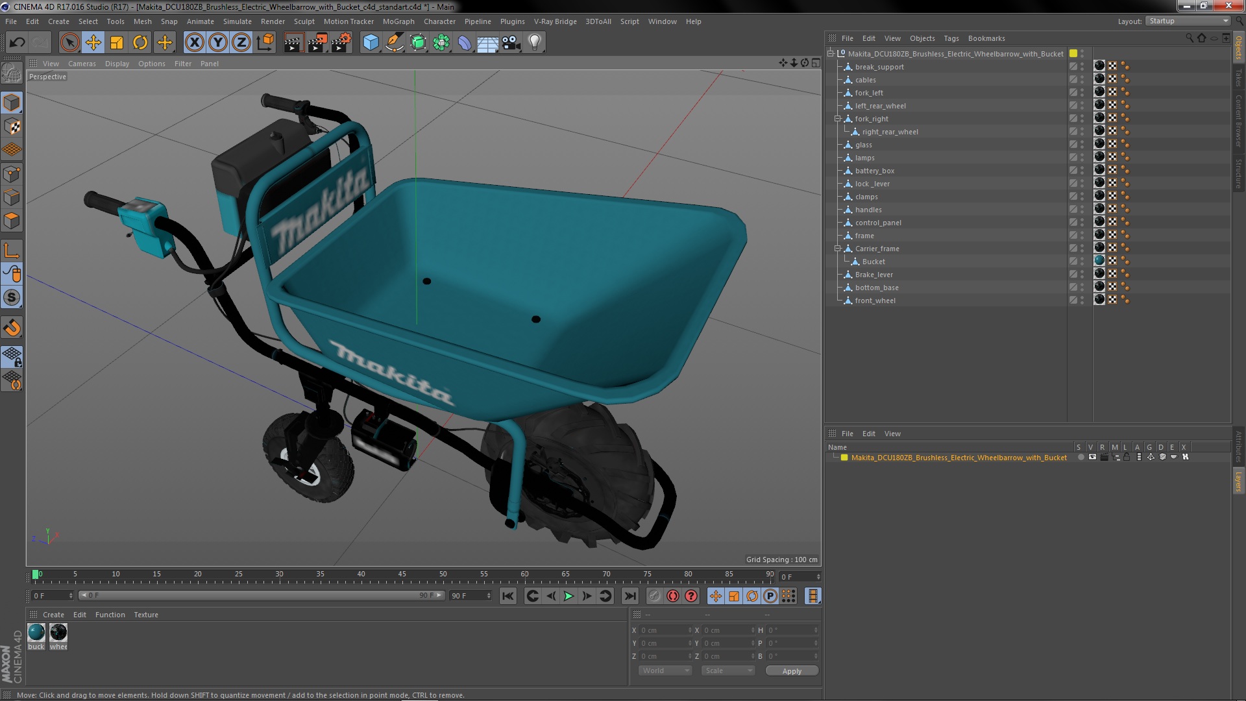Click the Record Active Objects button

pos(654,596)
